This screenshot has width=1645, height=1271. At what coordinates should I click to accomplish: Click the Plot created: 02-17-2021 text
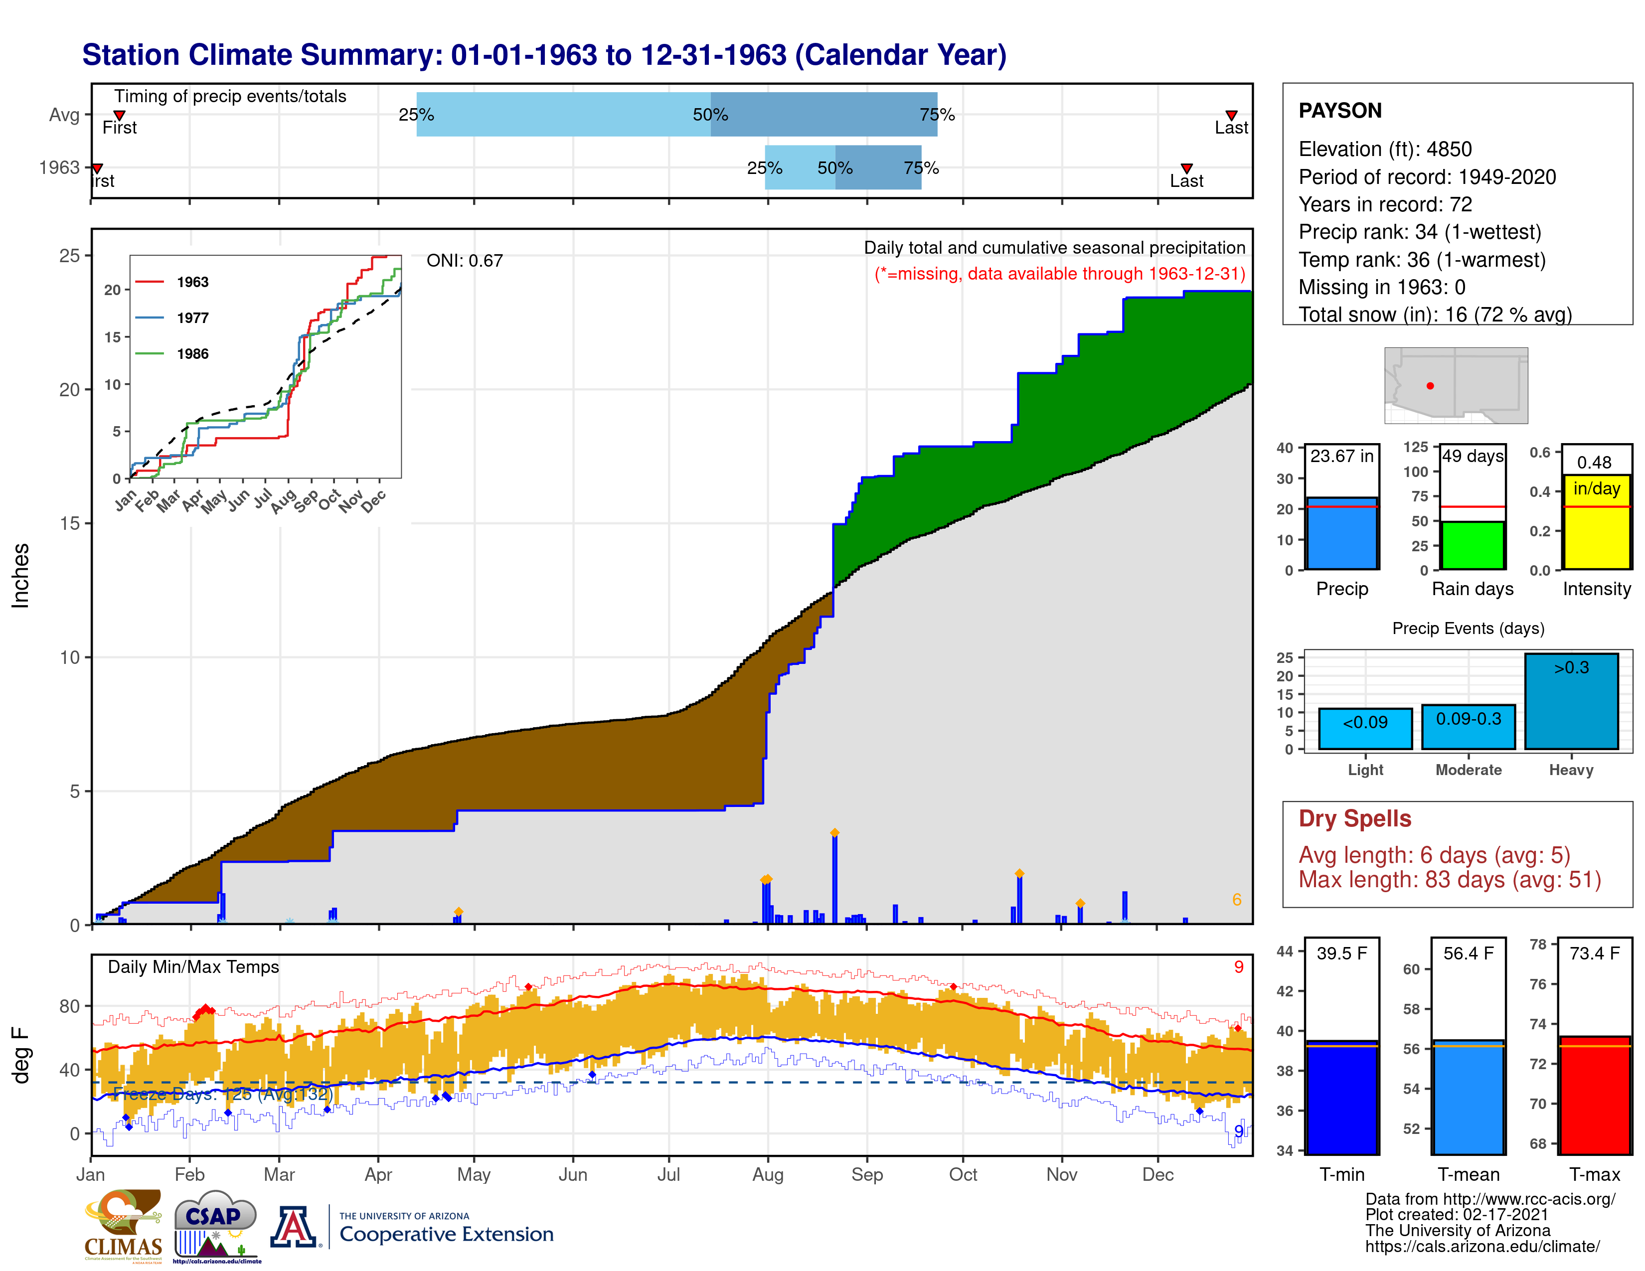1457,1215
